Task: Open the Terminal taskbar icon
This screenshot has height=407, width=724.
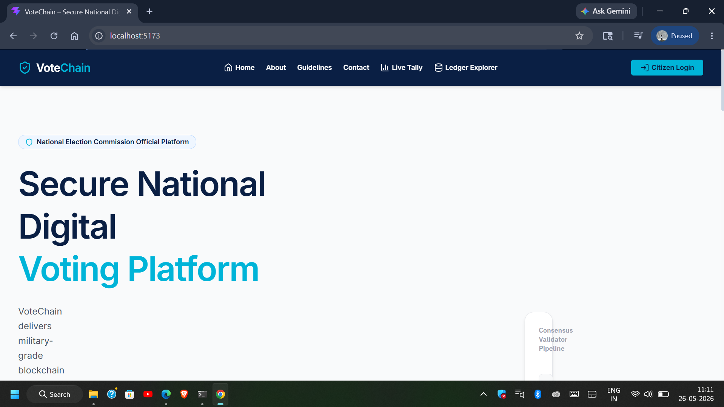Action: coord(202,394)
